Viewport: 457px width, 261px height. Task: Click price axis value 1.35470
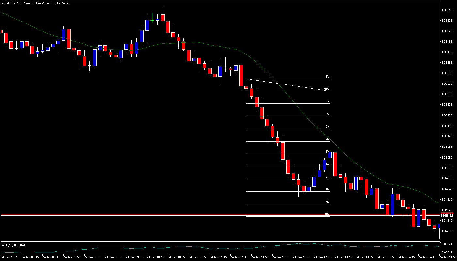tap(447, 31)
